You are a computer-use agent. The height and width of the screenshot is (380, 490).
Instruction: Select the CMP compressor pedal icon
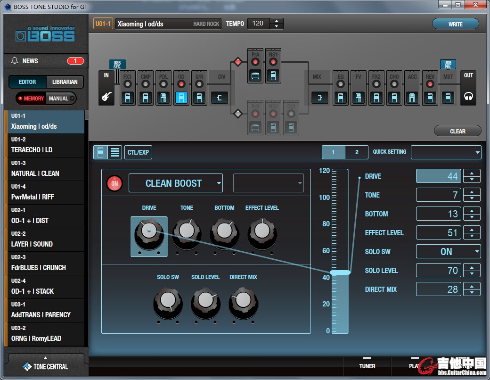[x=145, y=98]
